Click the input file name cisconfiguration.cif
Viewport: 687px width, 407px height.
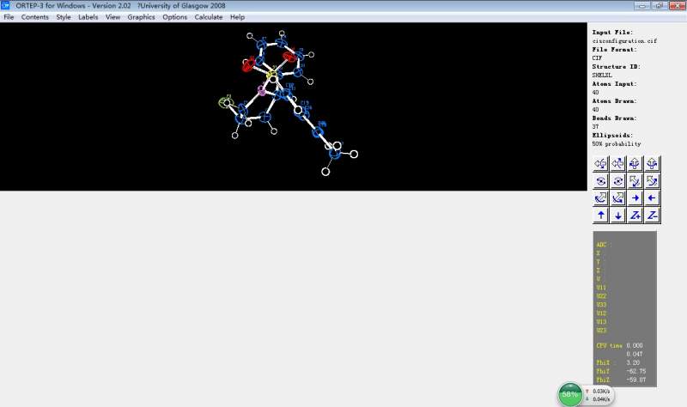(624, 40)
